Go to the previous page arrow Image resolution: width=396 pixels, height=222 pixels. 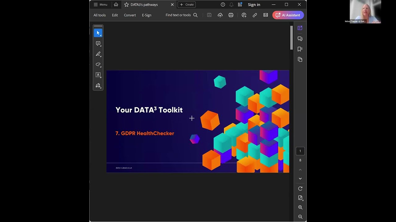(300, 170)
